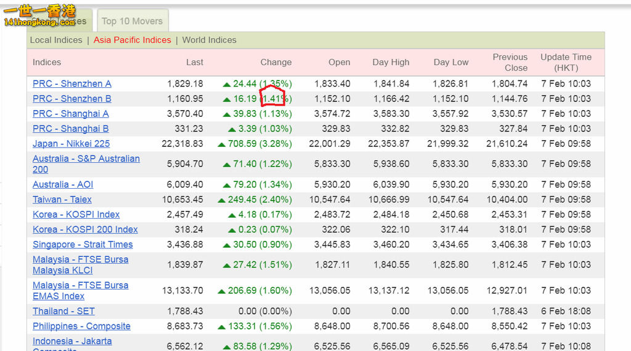The image size is (631, 351).
Task: Select Taiex change 249.45 (2.40%)
Action: [260, 200]
